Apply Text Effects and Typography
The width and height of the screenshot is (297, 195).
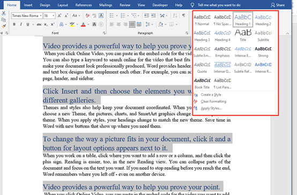pos(61,24)
